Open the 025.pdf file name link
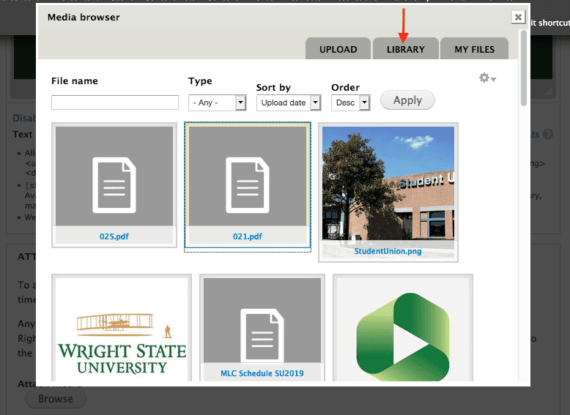The image size is (570, 415). pyautogui.click(x=114, y=236)
